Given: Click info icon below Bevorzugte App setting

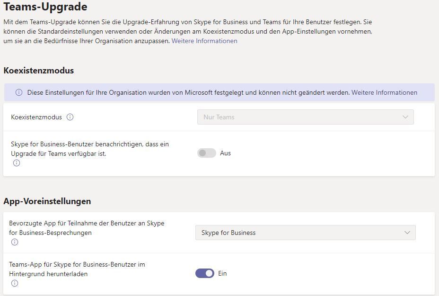Looking at the screenshot, I should [x=15, y=242].
